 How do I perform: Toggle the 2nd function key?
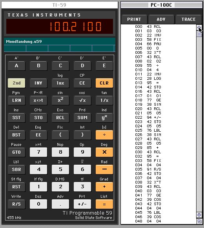(16, 83)
